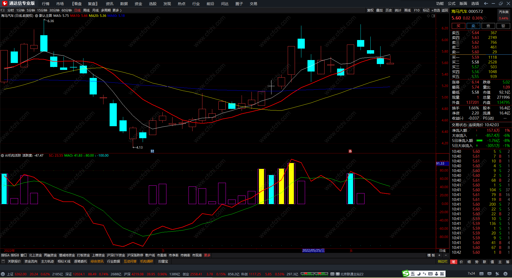Click the punctuation icon in Sogou toolbar
This screenshot has height=278, width=512.
click(424, 274)
